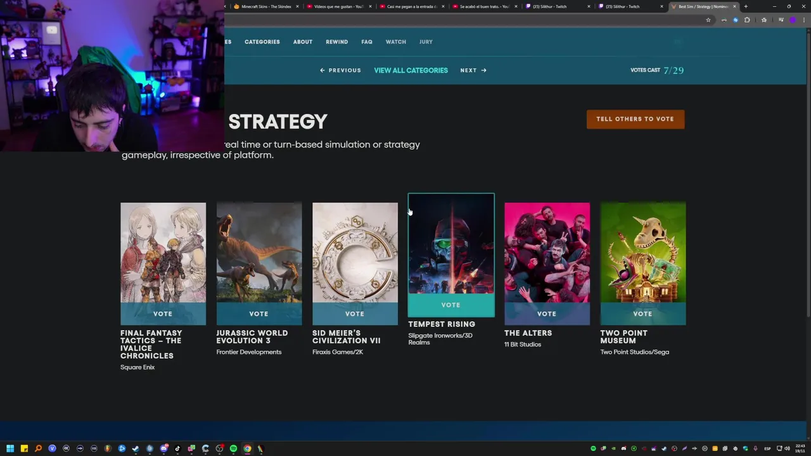Click VIEW ALL CATEGORIES link
Screen dimensions: 811x456
(411, 70)
